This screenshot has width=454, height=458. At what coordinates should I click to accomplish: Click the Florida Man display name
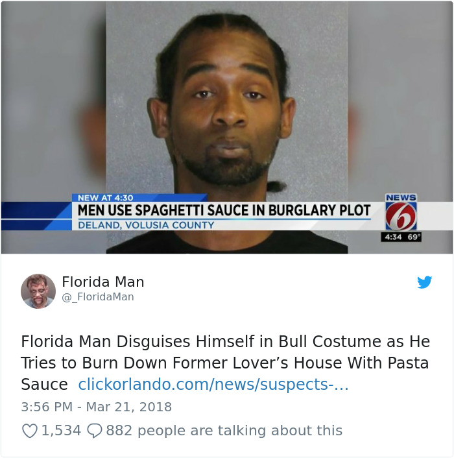[x=103, y=282]
